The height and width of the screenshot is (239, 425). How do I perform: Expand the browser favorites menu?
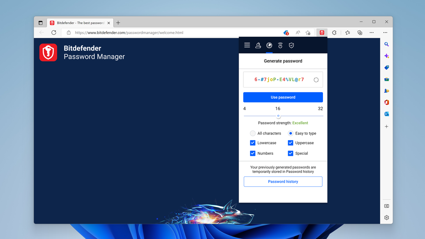pos(347,32)
